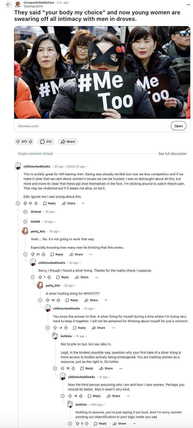Open the r/LeopardsAteMyFace subreddit avatar
The image size is (193, 428).
point(18,4)
